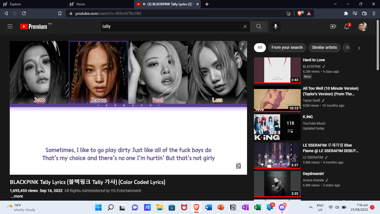The height and width of the screenshot is (214, 380).
Task: Launch PowerPoint from the taskbar
Action: tap(221, 207)
